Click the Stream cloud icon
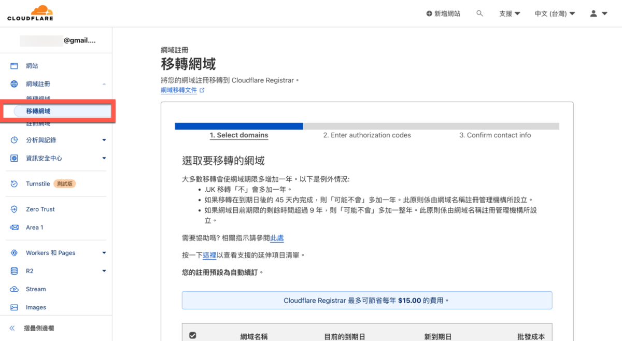The image size is (622, 341). (x=15, y=289)
